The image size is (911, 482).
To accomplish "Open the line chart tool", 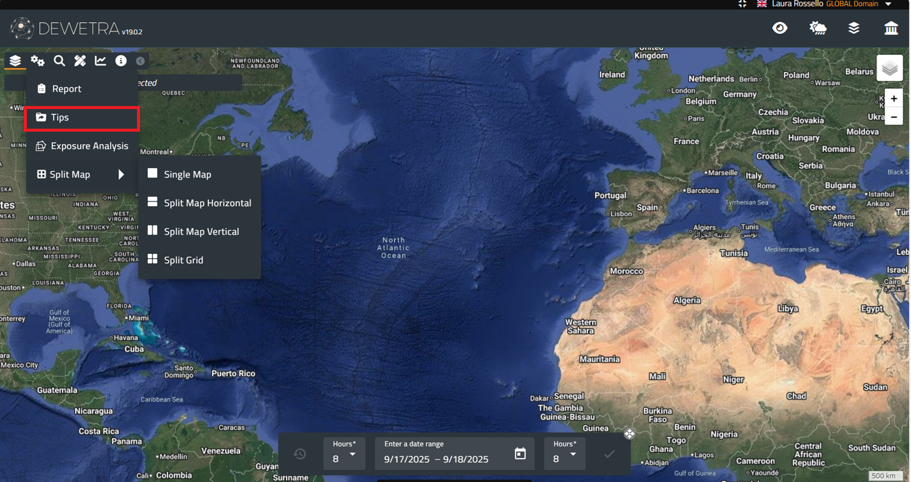I will pos(100,61).
